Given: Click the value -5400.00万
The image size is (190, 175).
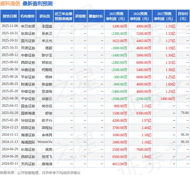Looking at the screenshot, I should pyautogui.click(x=119, y=92).
